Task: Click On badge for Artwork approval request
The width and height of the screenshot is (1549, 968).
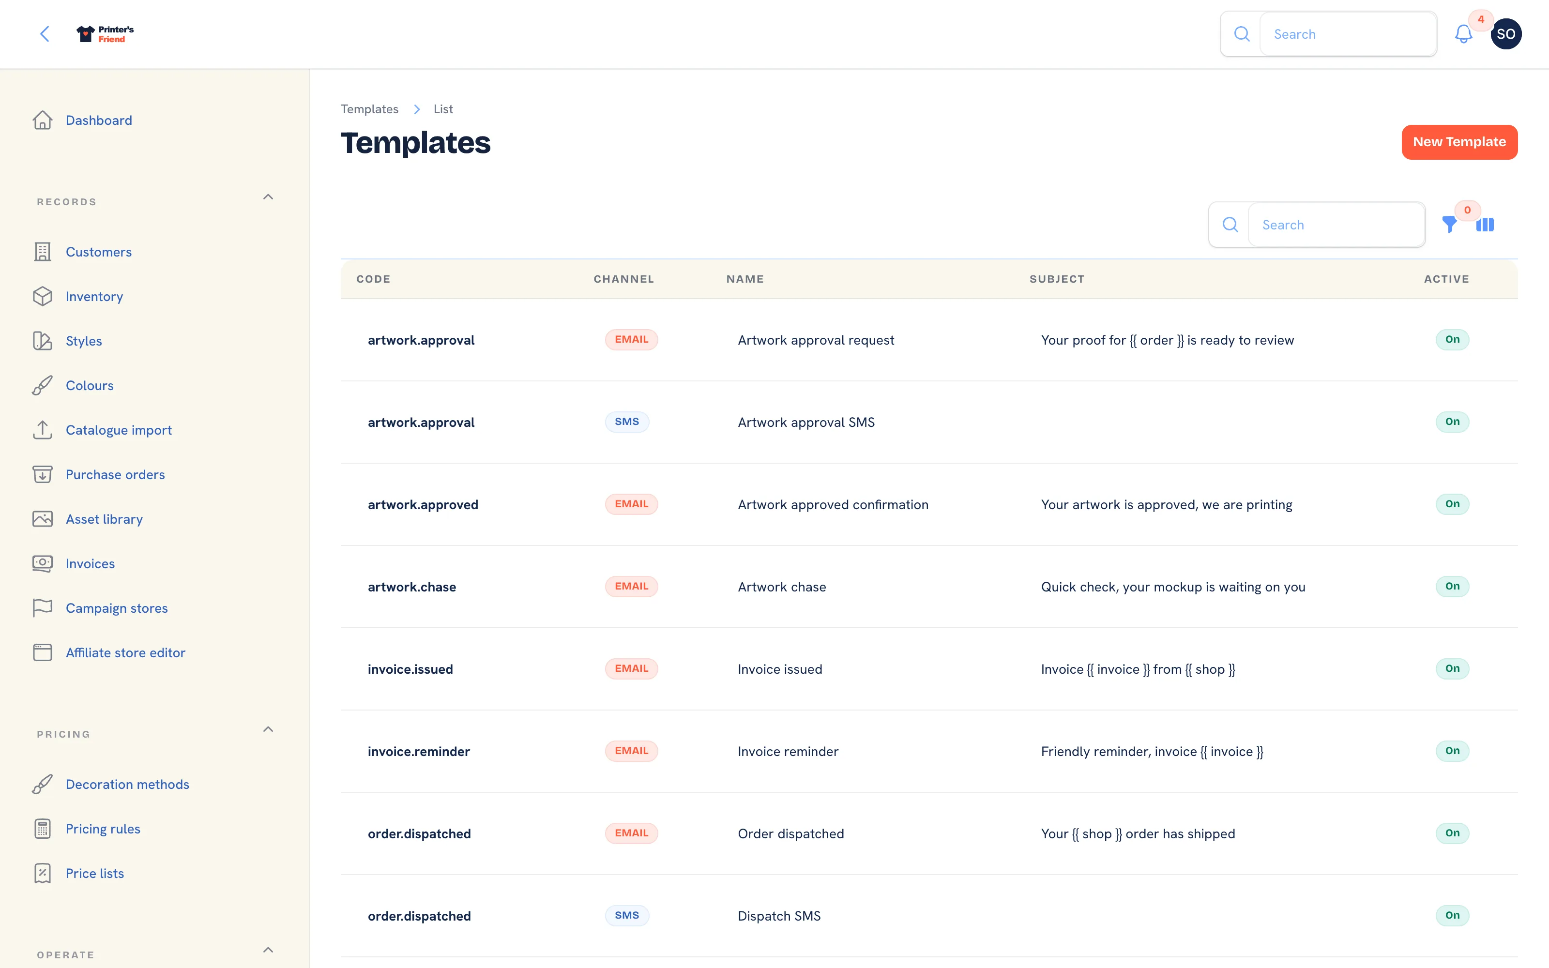Action: (1452, 339)
